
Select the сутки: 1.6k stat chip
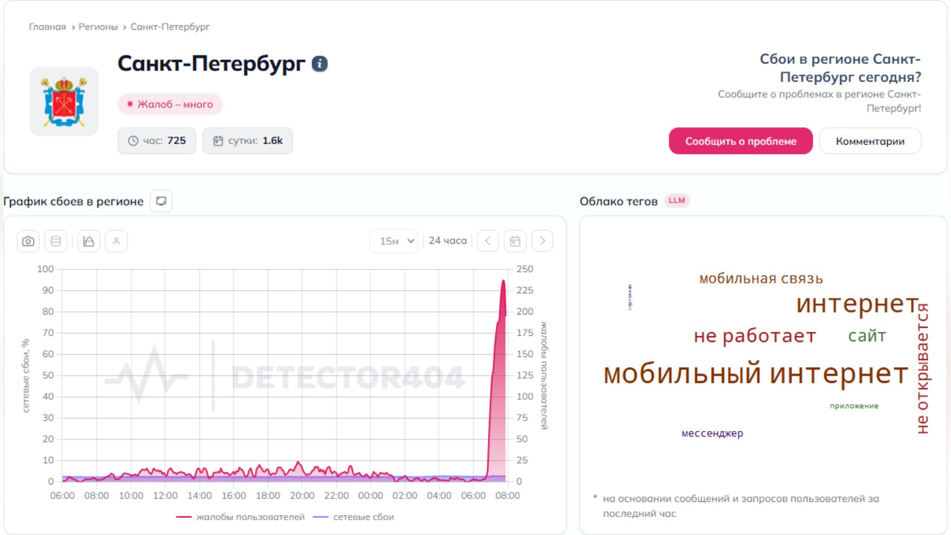[x=248, y=141]
